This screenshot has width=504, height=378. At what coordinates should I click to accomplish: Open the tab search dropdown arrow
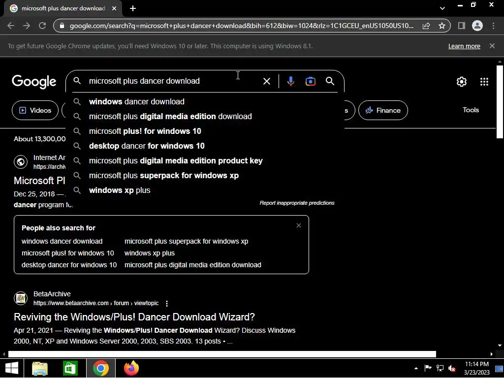[x=442, y=8]
